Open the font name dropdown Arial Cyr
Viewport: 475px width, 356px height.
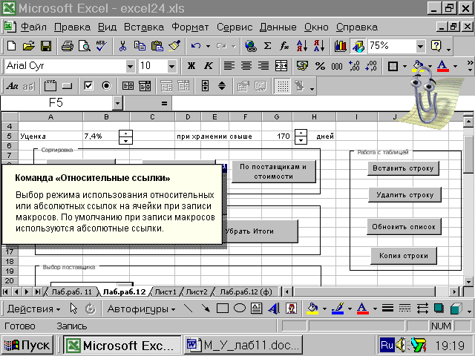[x=131, y=66]
